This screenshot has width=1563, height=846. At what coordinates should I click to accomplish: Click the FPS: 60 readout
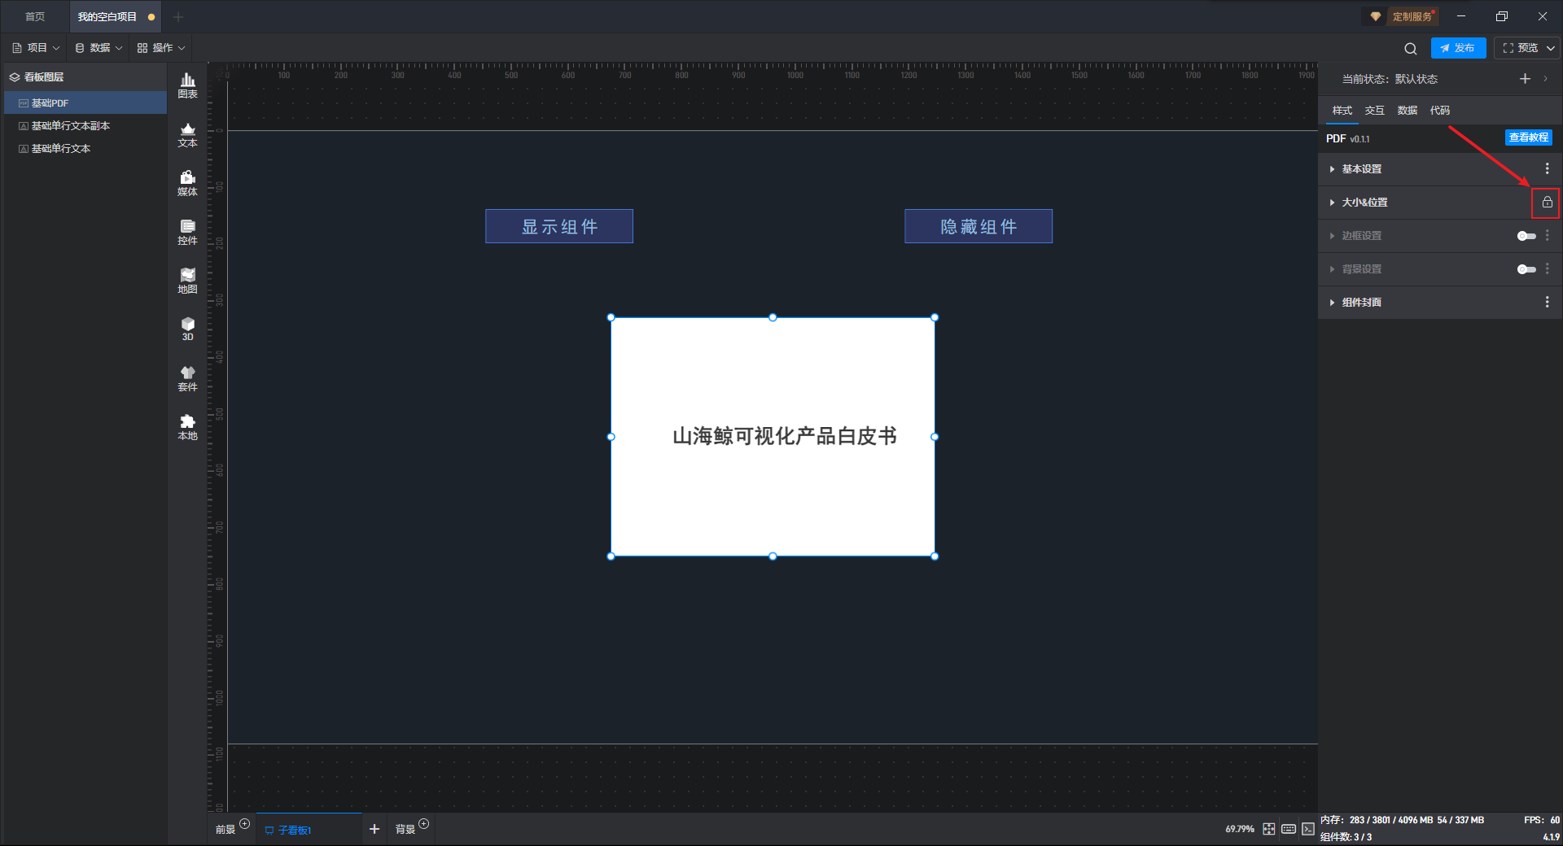click(1542, 820)
